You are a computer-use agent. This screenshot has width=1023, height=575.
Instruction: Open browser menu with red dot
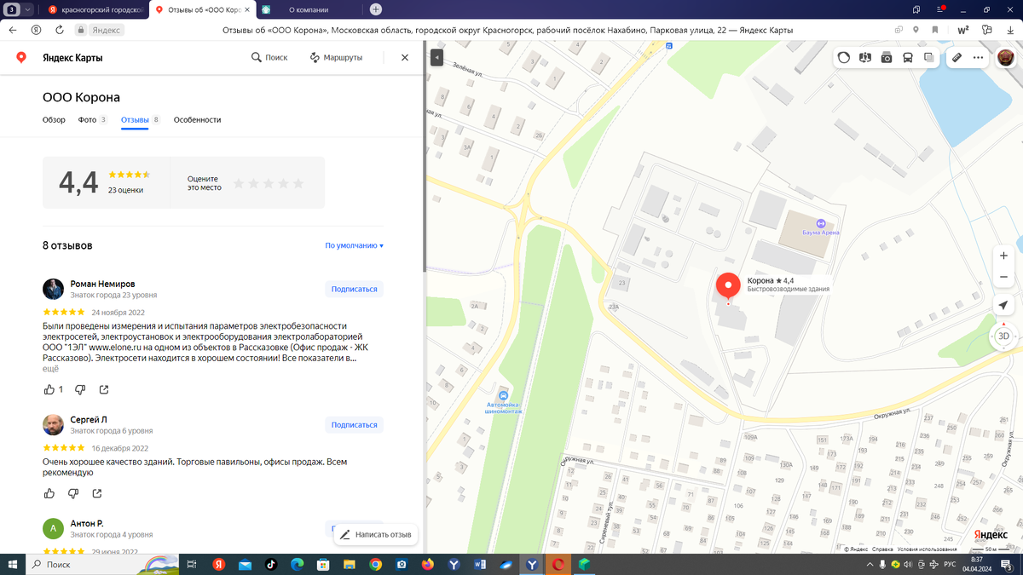(941, 9)
